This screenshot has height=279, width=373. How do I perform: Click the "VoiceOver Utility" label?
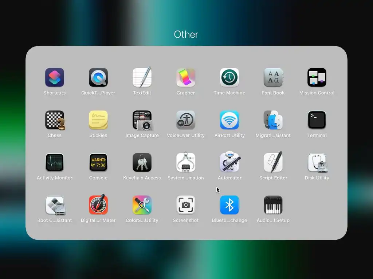pyautogui.click(x=186, y=135)
